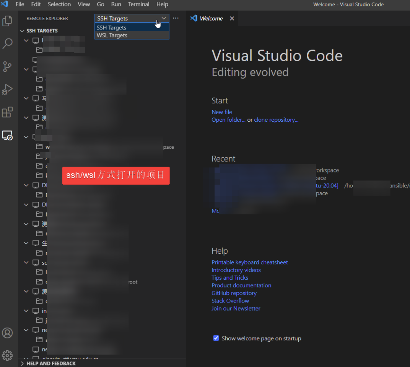Open Tips and Tricks link

click(230, 277)
